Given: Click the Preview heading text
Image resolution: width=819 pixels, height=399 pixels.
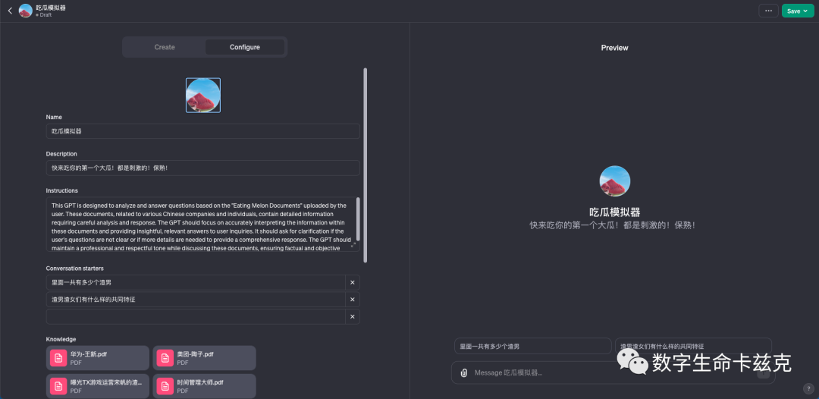Looking at the screenshot, I should pyautogui.click(x=615, y=48).
